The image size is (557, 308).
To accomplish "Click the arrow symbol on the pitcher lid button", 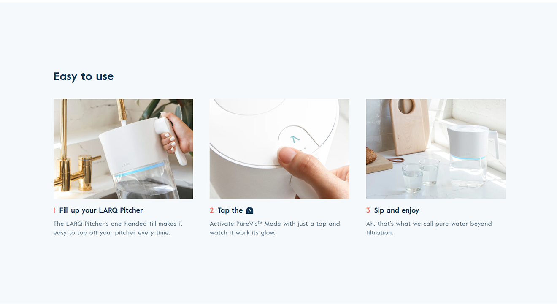I will click(x=295, y=139).
